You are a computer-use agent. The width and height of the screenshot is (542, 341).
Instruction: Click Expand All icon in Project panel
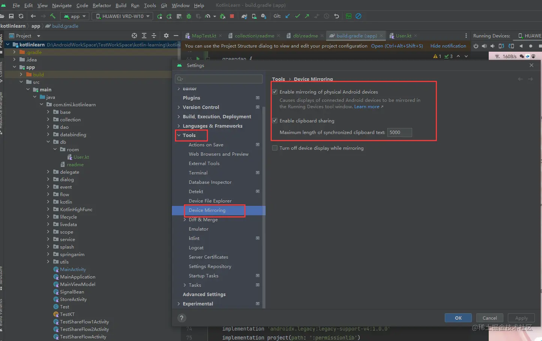[144, 36]
